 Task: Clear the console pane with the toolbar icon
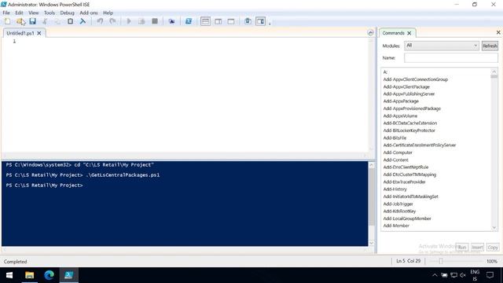click(83, 21)
